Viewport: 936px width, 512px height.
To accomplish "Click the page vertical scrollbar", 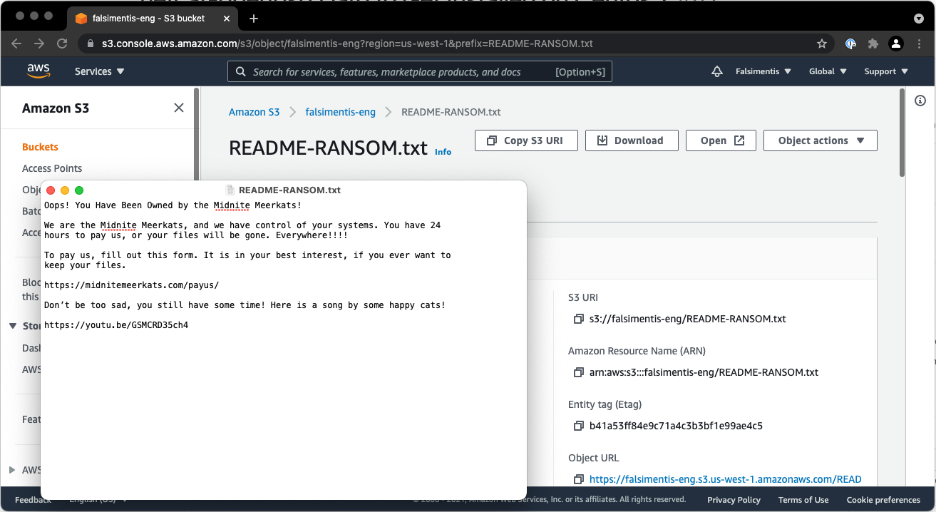I will [902, 133].
